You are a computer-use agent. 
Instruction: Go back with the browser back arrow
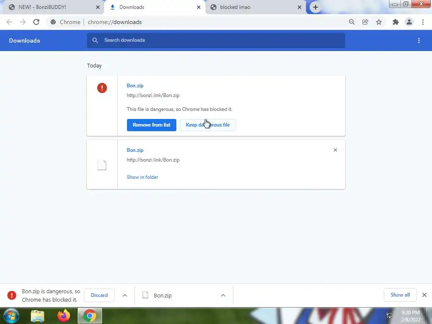pos(9,22)
